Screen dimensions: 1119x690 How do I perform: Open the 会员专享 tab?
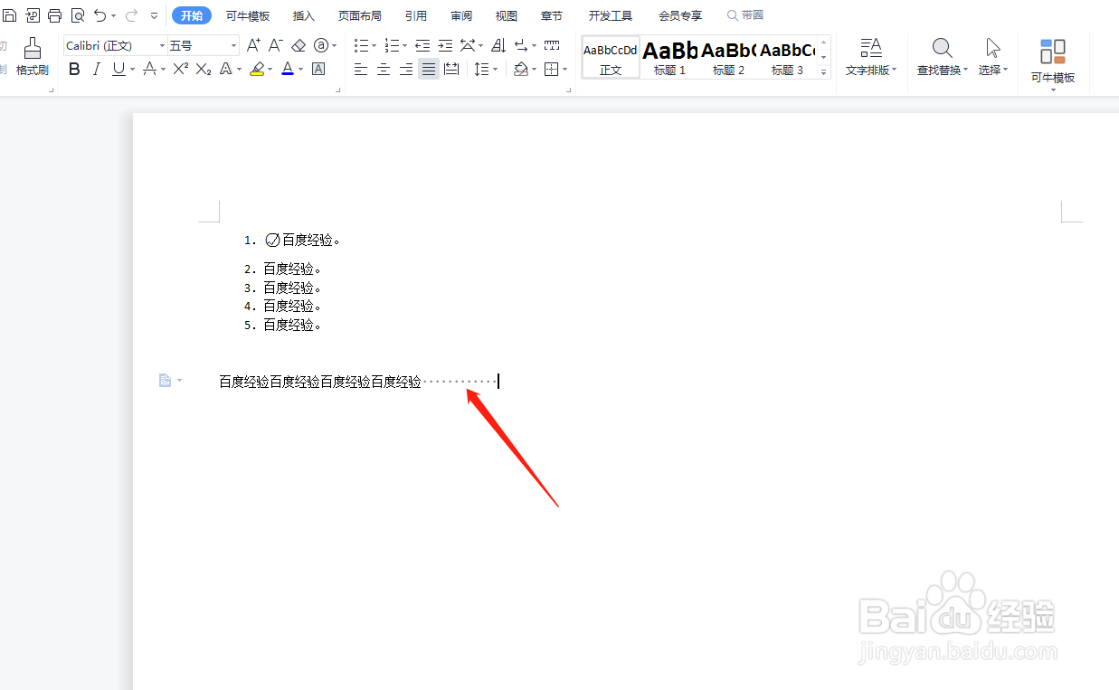pos(680,15)
